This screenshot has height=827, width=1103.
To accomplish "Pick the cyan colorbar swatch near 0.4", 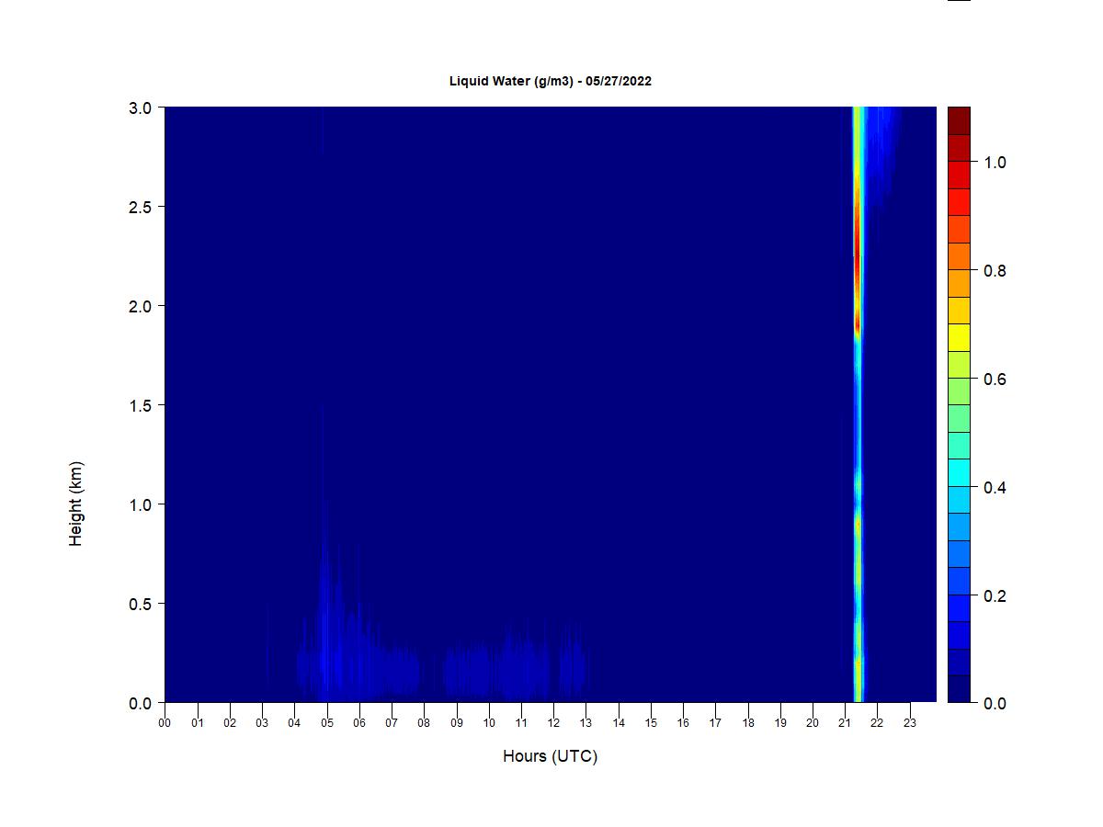I will click(x=959, y=473).
